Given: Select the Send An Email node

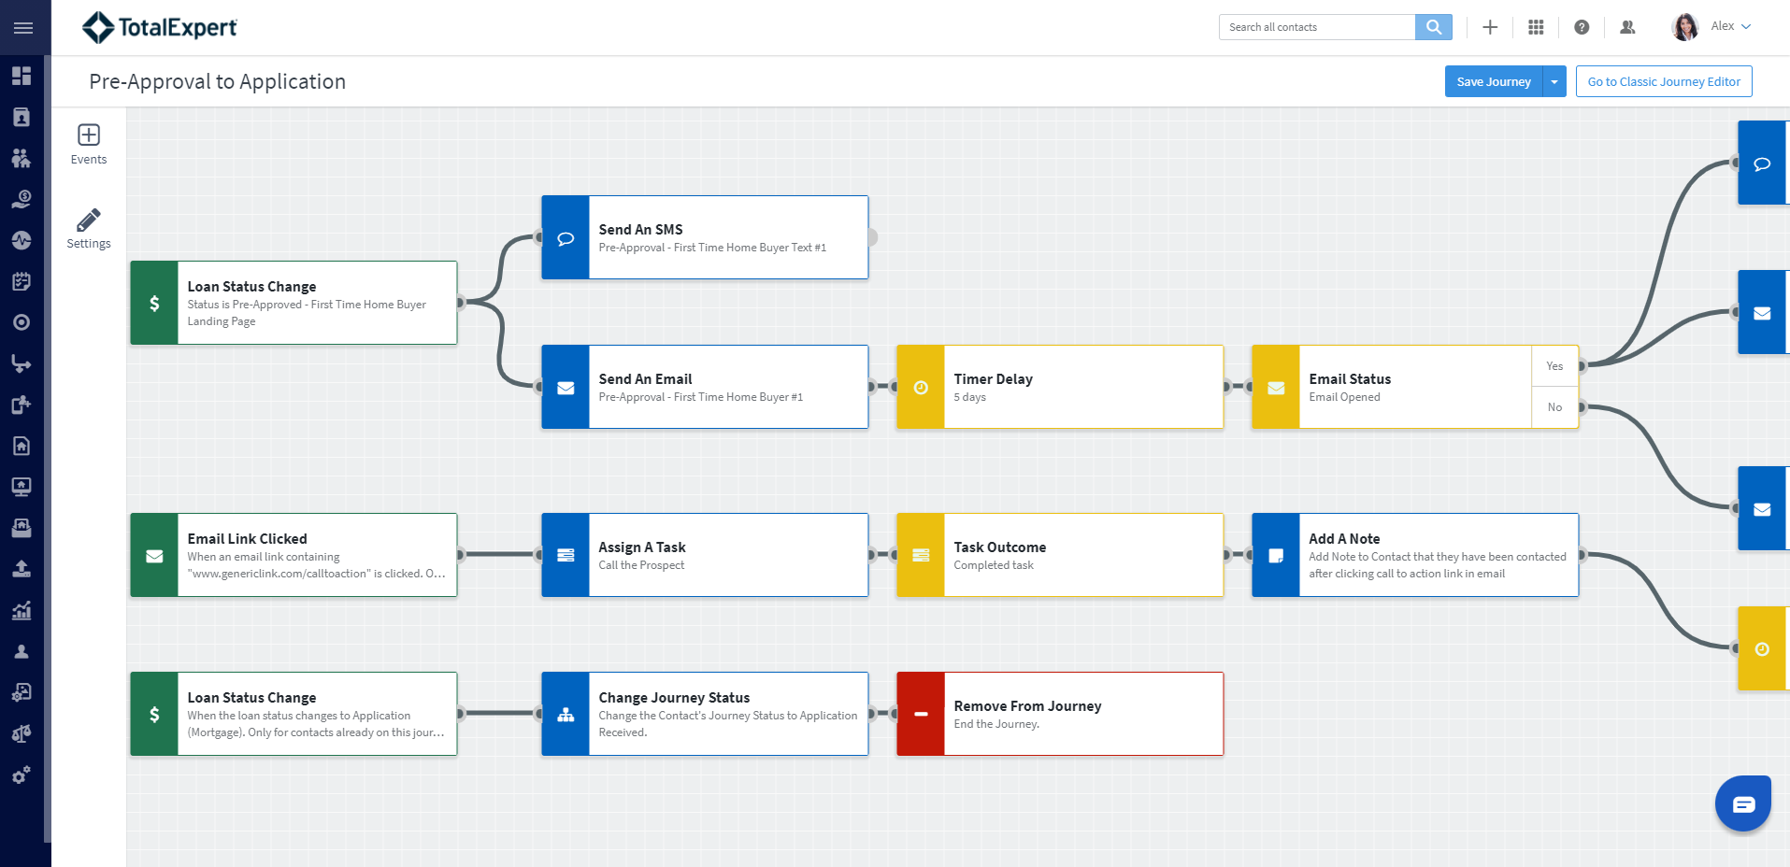Looking at the screenshot, I should click(x=705, y=387).
